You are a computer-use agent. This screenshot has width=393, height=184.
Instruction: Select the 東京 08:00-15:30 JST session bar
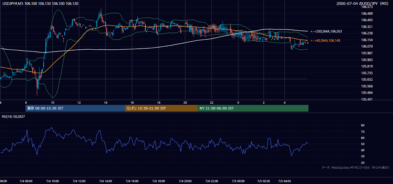coord(75,108)
